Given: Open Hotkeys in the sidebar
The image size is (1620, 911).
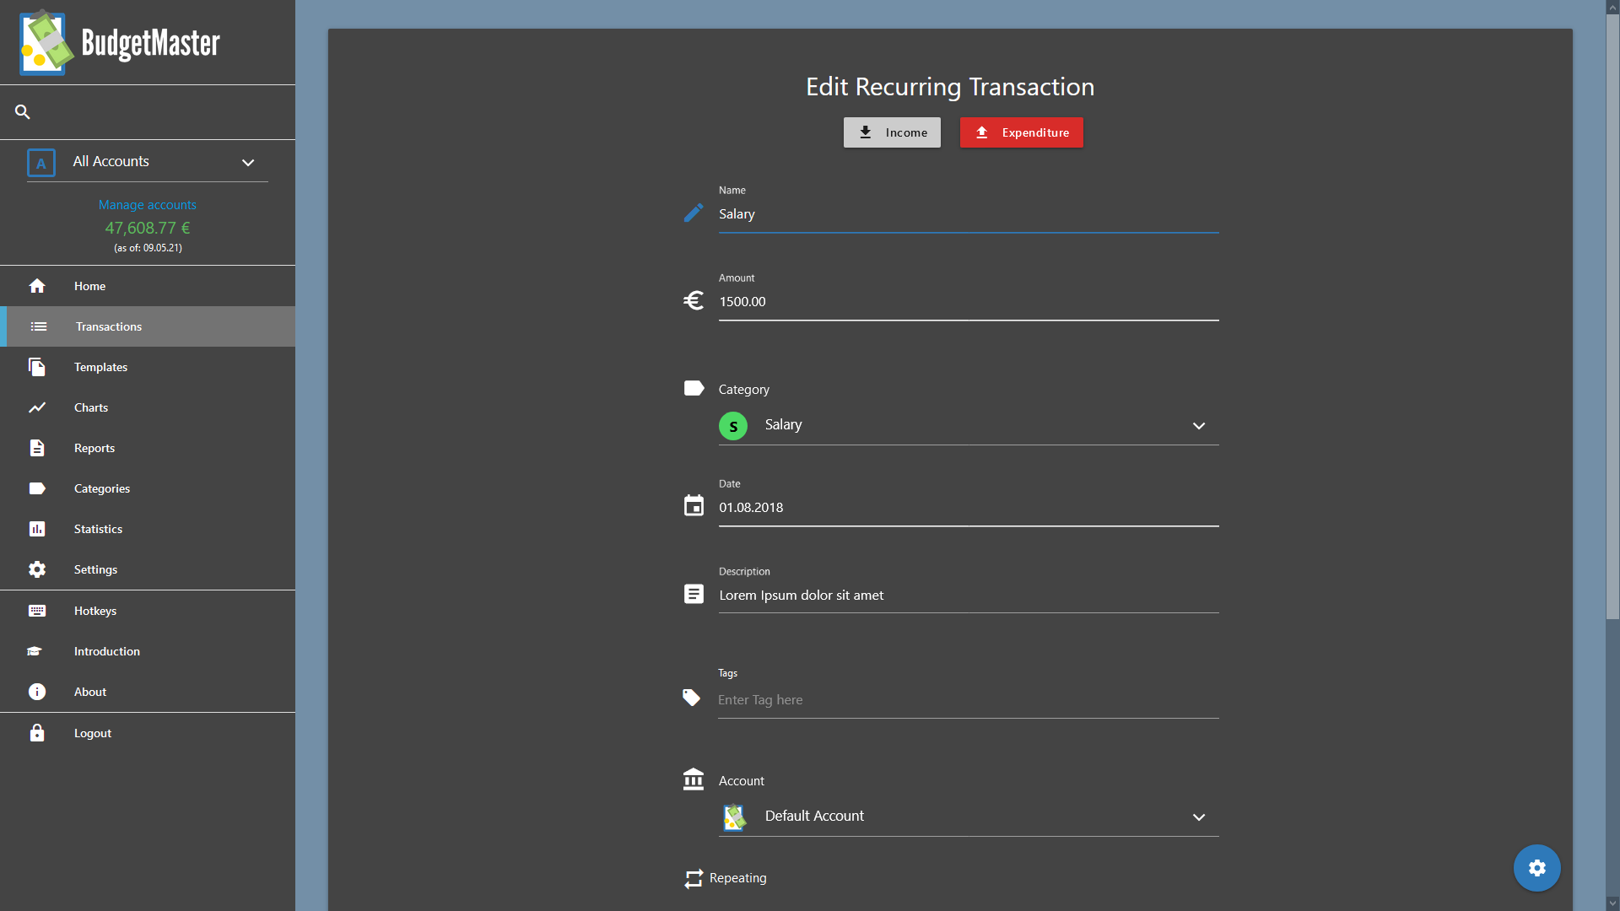Looking at the screenshot, I should pyautogui.click(x=148, y=611).
